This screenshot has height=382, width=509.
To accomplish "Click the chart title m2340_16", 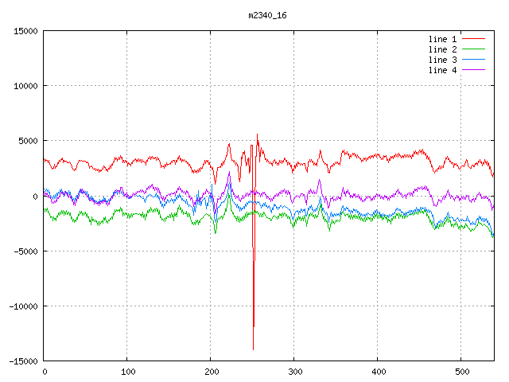I will click(267, 15).
